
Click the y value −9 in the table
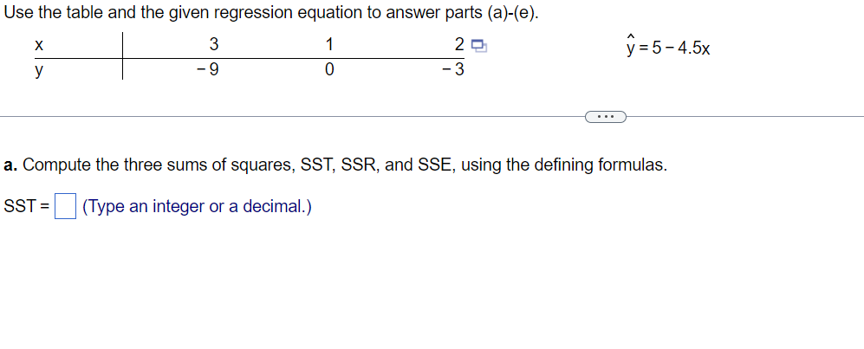[x=208, y=70]
